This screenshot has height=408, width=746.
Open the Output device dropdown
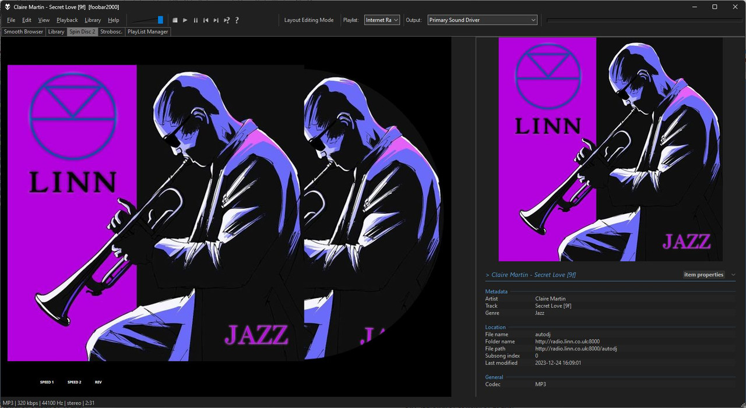[482, 20]
